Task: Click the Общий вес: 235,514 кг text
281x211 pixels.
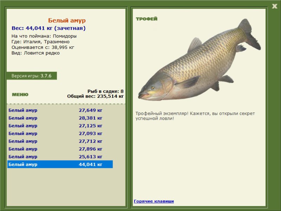Action: pyautogui.click(x=95, y=96)
